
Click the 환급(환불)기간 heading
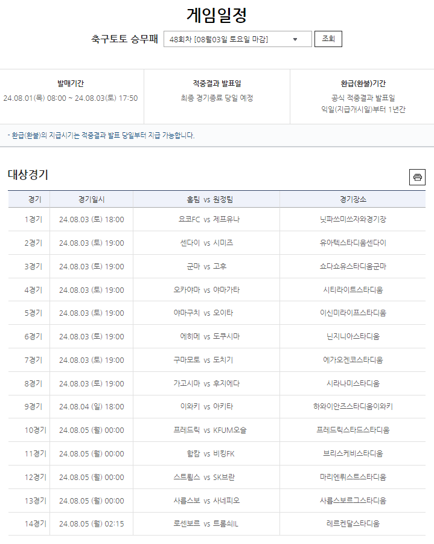point(363,83)
